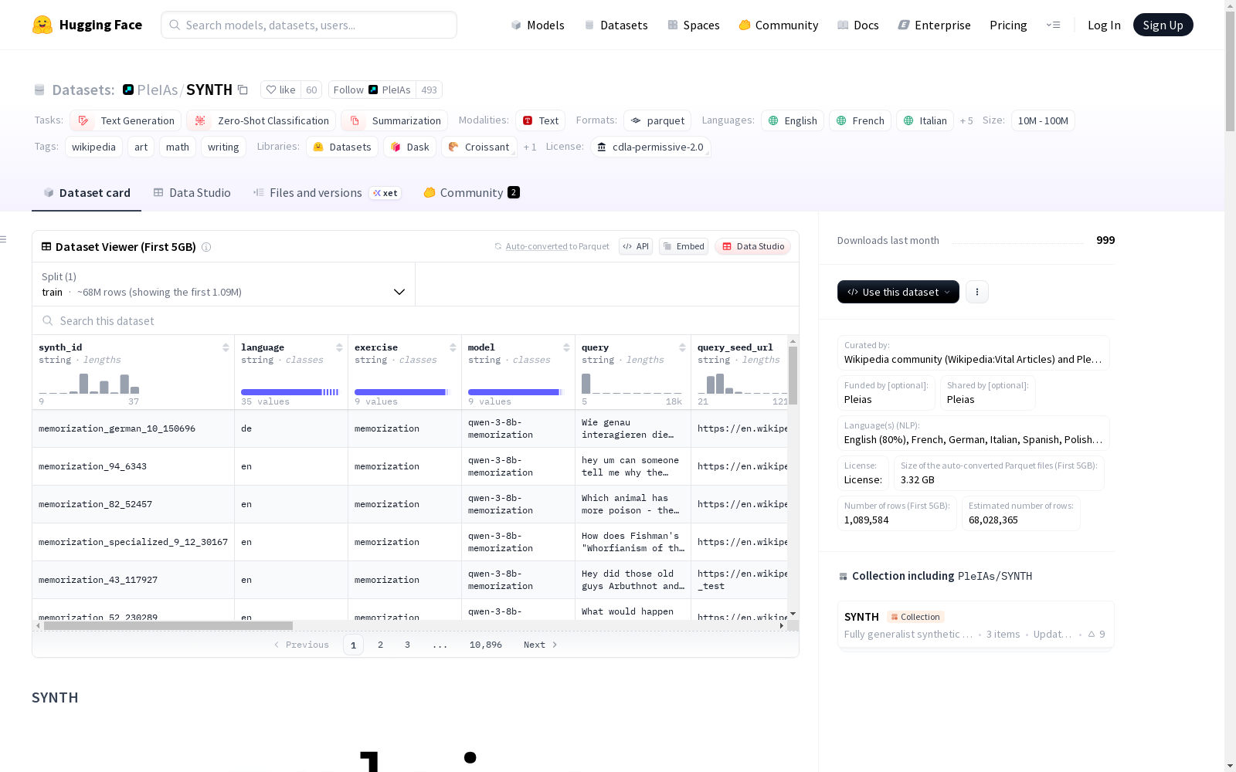The width and height of the screenshot is (1236, 772).
Task: Click the Embed button
Action: coord(684,246)
